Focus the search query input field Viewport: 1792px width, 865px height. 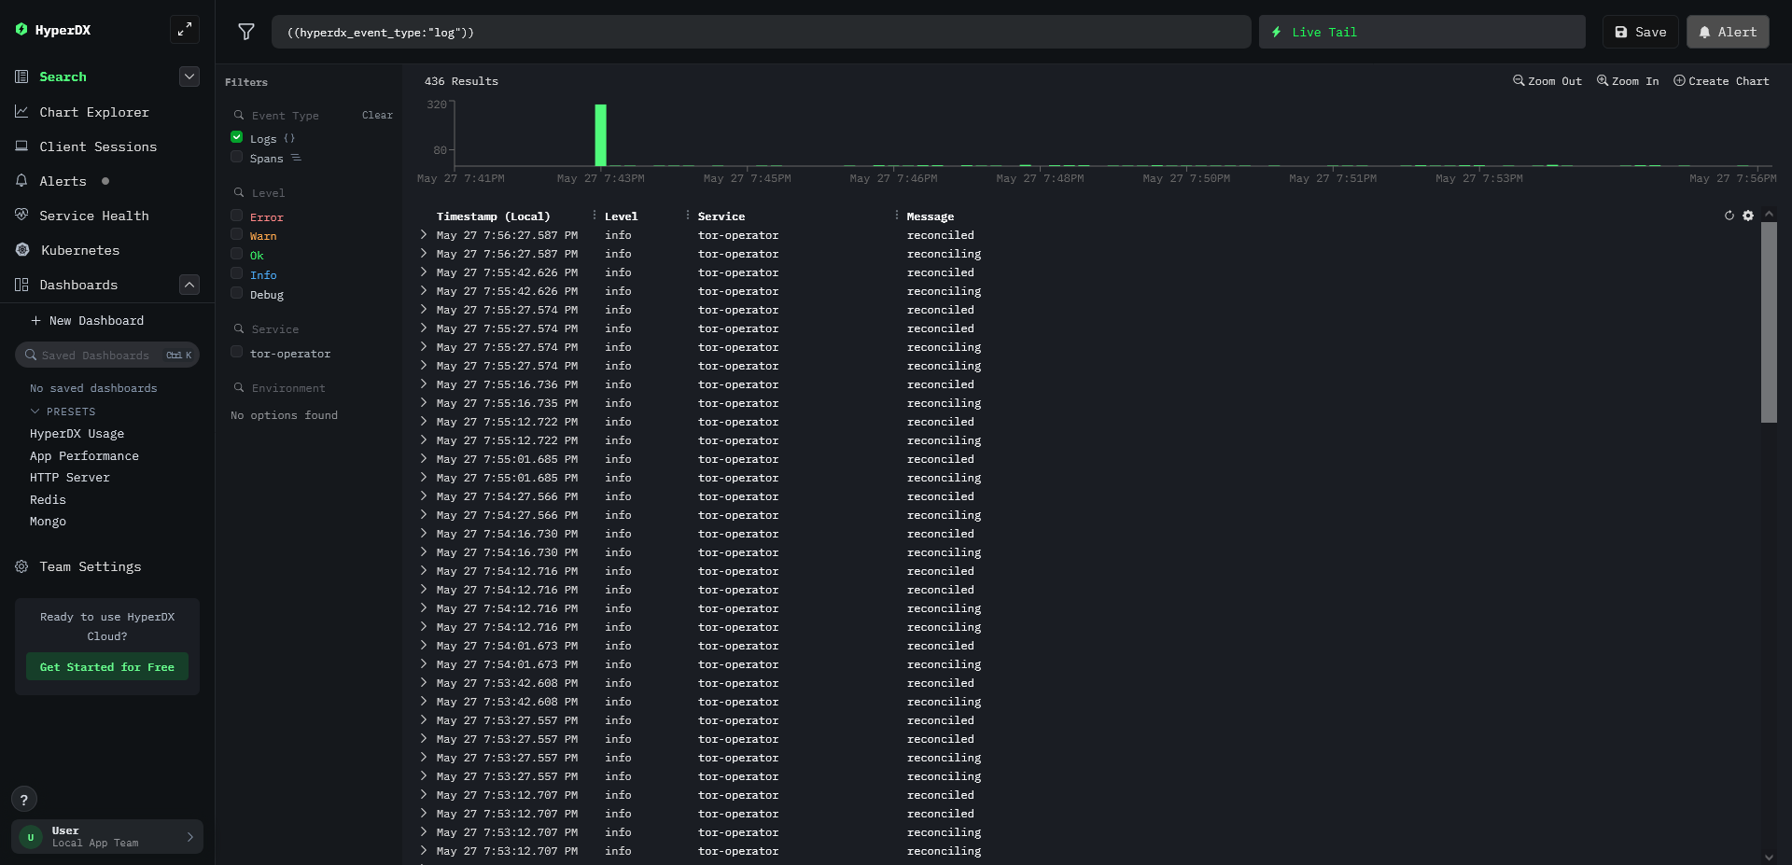761,32
